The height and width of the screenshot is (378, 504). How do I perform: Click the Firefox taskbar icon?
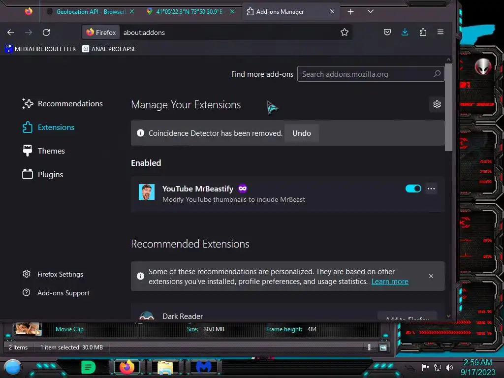126,367
